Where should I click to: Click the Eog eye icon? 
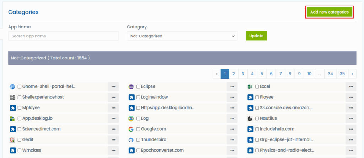(x=131, y=118)
